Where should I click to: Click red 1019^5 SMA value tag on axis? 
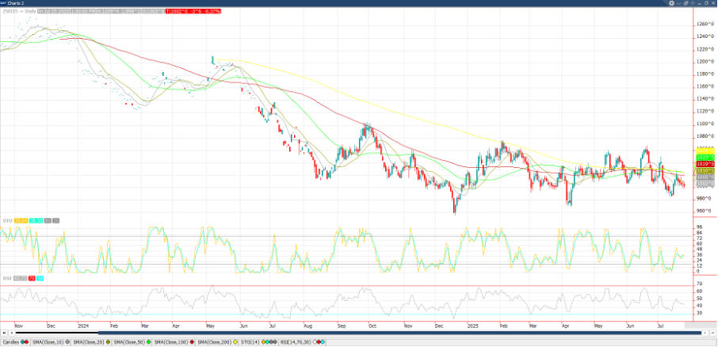click(705, 163)
